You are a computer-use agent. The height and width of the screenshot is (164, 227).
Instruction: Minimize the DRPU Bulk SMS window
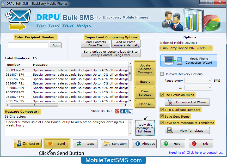pos(203,2)
